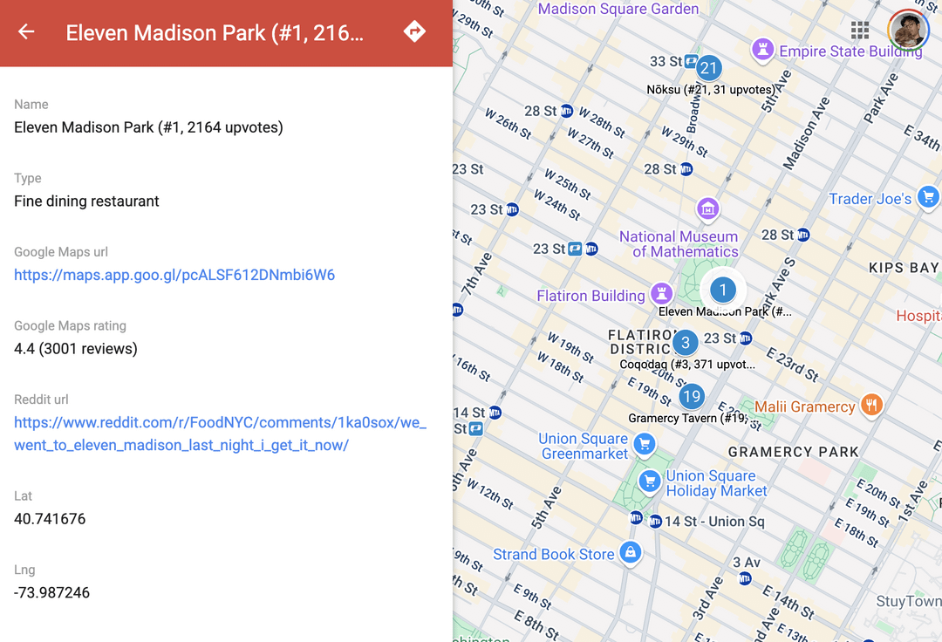Click the Malii Gramercy map label
This screenshot has height=642, width=942.
click(804, 406)
